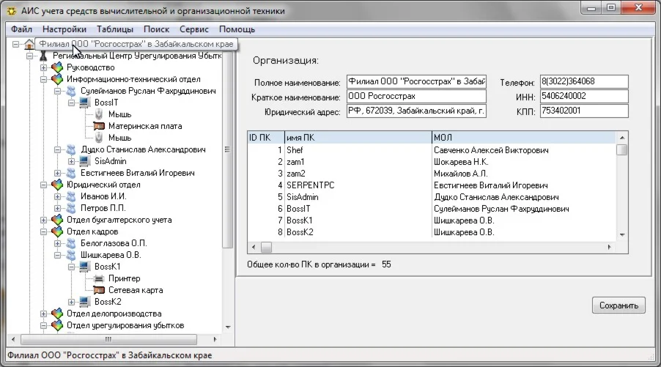This screenshot has width=661, height=367.
Task: Click into the ИНН input field
Action: click(x=584, y=97)
